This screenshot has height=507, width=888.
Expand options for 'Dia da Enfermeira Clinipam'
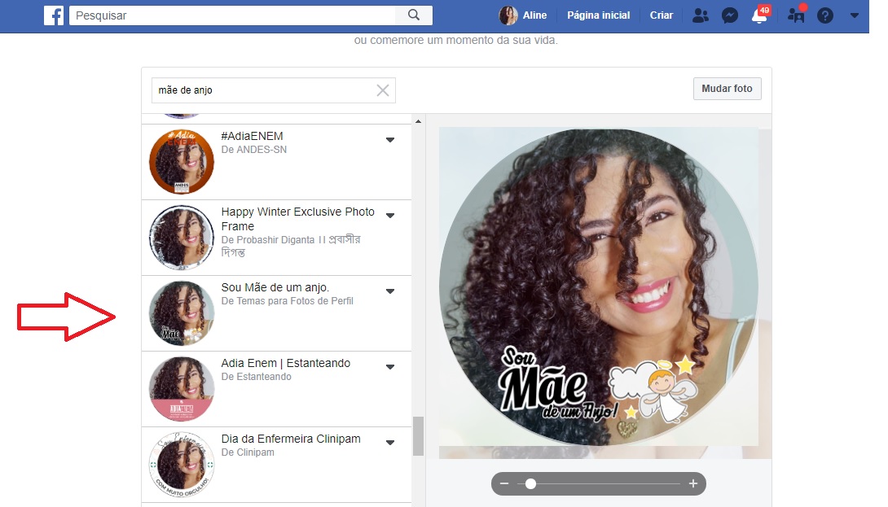(390, 442)
